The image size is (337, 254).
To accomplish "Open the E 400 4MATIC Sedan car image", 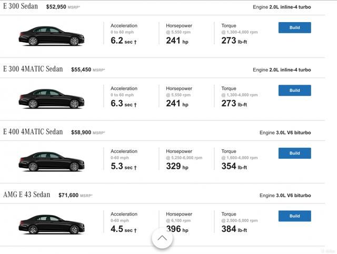I will (52, 161).
